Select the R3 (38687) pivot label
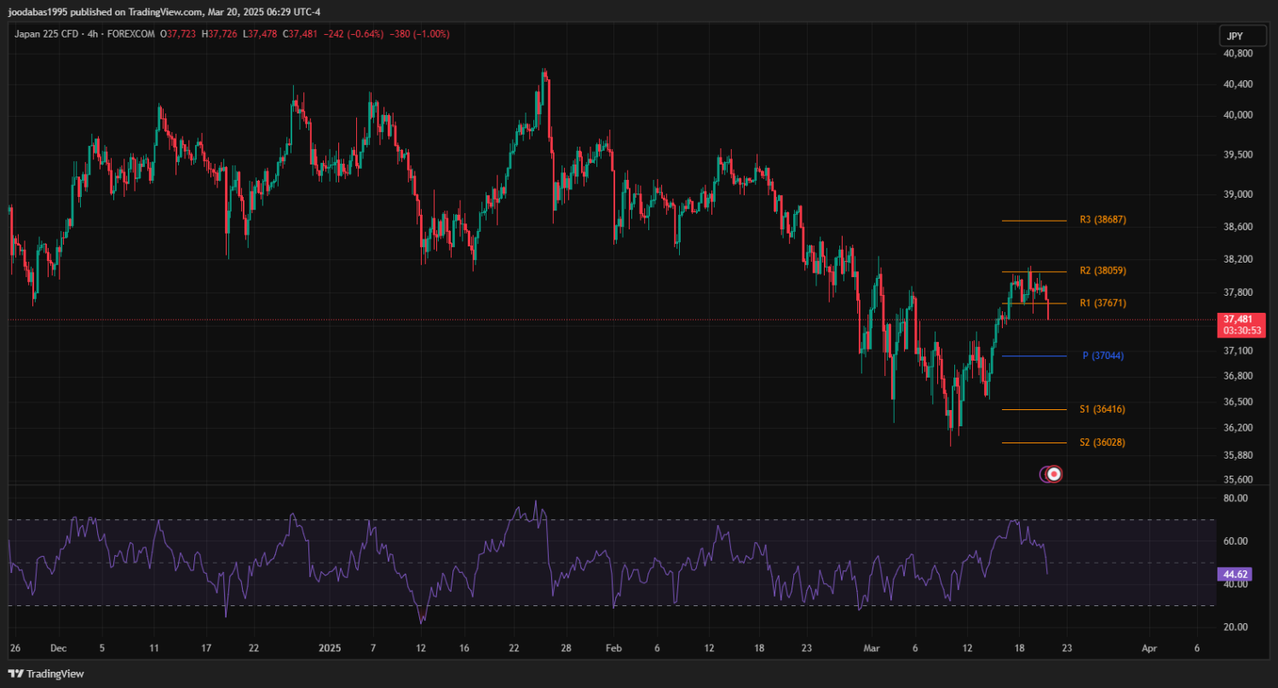Viewport: 1278px width, 688px height. click(x=1102, y=220)
